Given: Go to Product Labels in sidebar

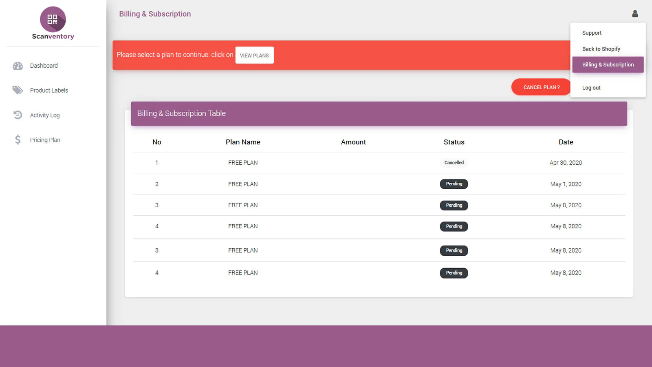Looking at the screenshot, I should 49,91.
